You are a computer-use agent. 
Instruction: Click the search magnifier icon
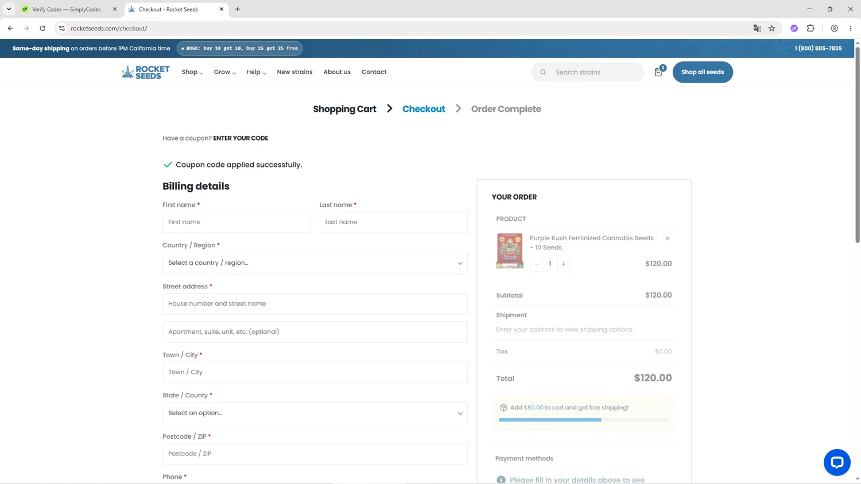tap(543, 72)
